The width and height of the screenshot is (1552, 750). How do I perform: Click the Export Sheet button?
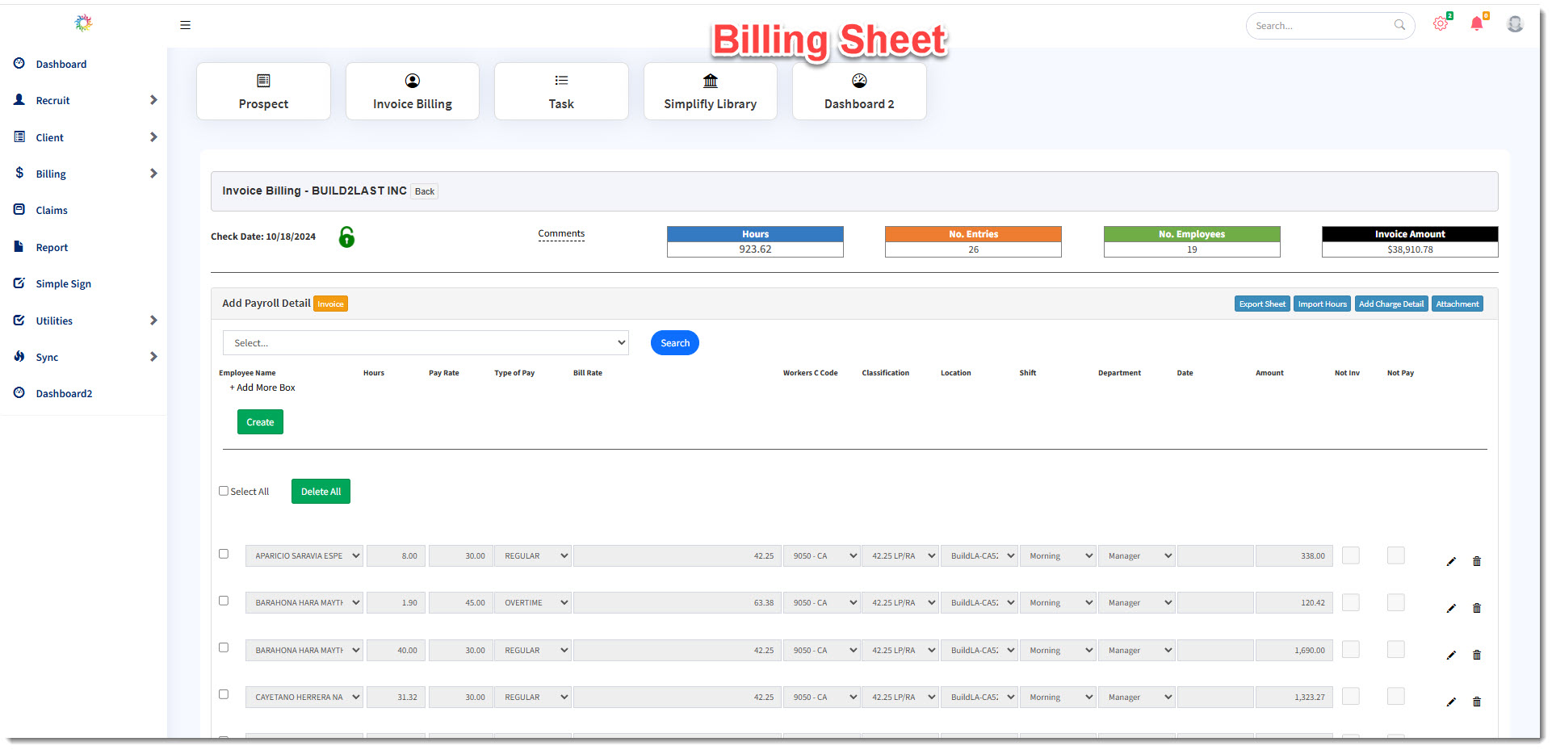1261,304
